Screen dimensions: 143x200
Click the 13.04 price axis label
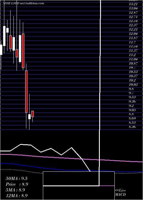pos(133,8)
